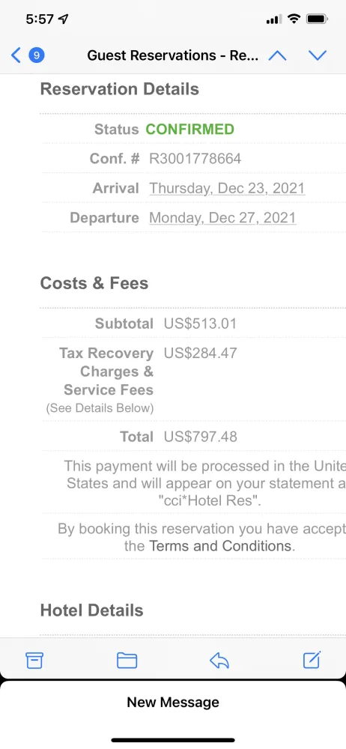The width and height of the screenshot is (346, 749).
Task: Tap the back chevron to mailbox
Action: tap(16, 55)
